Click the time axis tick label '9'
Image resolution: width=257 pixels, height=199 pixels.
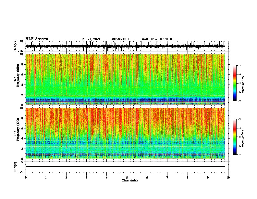click(208, 178)
